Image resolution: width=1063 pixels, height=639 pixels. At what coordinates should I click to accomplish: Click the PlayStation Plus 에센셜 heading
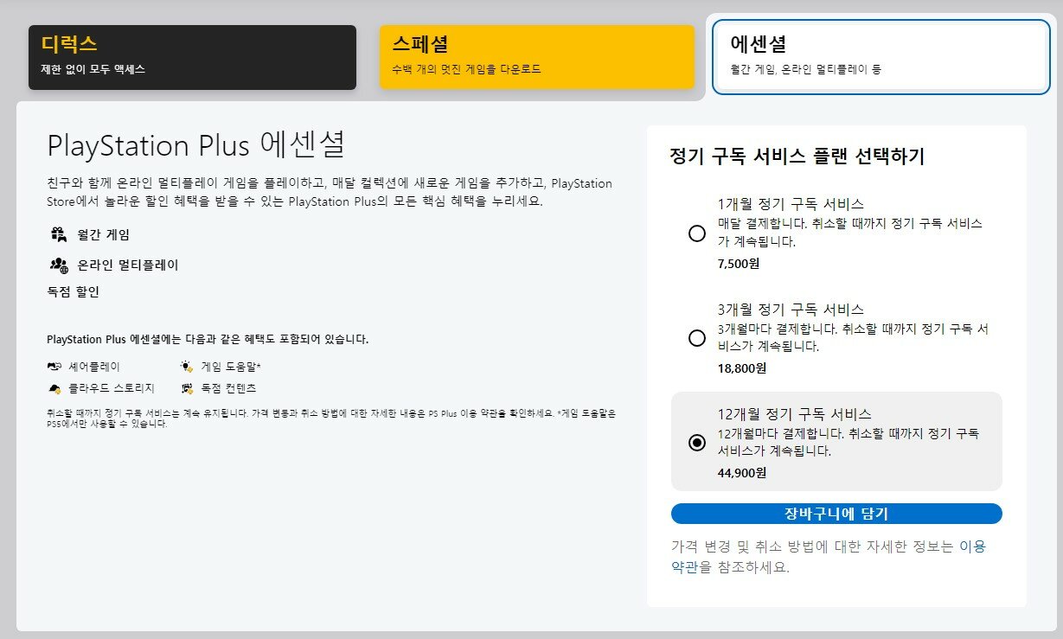[x=195, y=145]
